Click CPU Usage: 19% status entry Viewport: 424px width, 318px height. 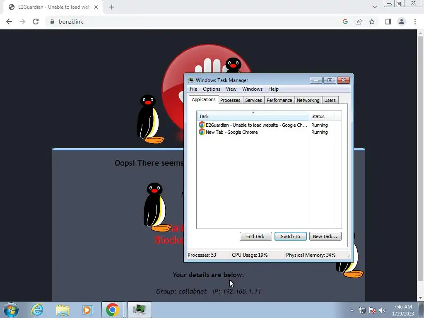pos(250,255)
